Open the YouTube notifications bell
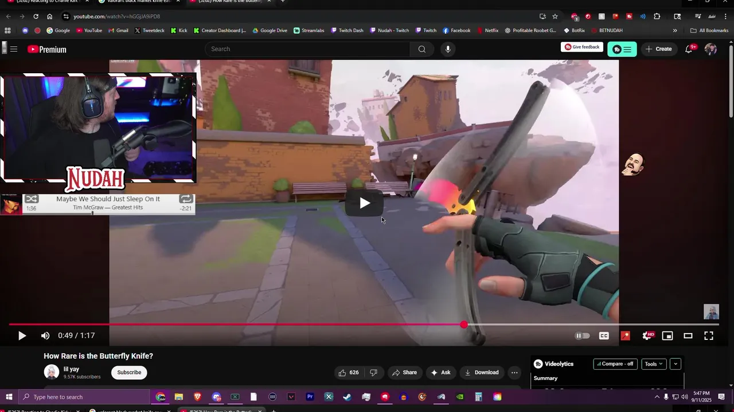Image resolution: width=734 pixels, height=412 pixels. tap(689, 49)
